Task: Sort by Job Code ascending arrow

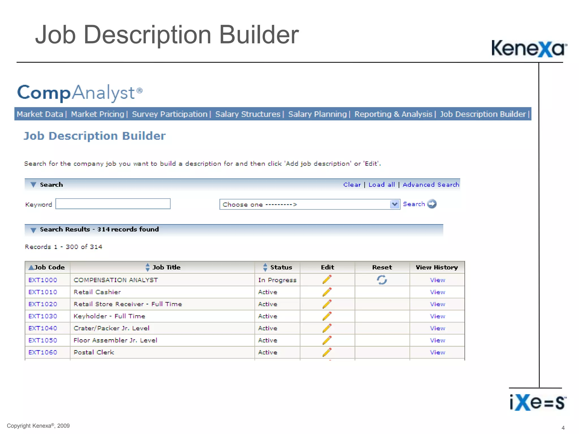Action: point(31,268)
